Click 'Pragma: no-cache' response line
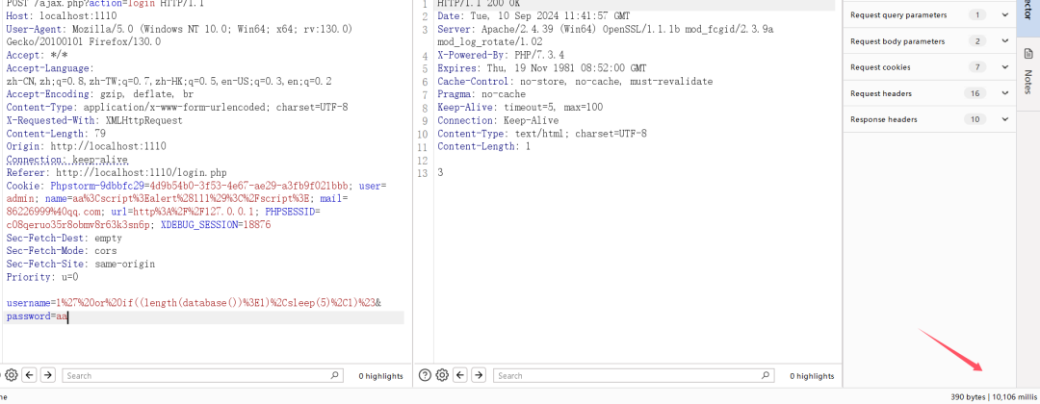The image size is (1040, 404). (x=481, y=94)
